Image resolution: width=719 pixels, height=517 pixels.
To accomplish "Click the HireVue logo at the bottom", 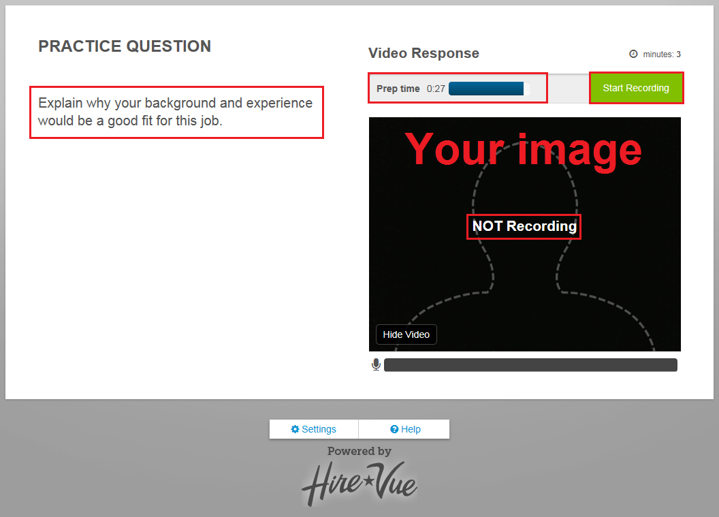I will (x=359, y=484).
